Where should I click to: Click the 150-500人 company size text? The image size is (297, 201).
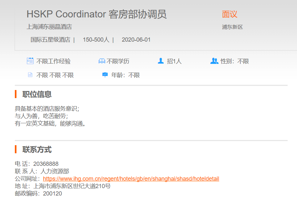click(x=96, y=40)
